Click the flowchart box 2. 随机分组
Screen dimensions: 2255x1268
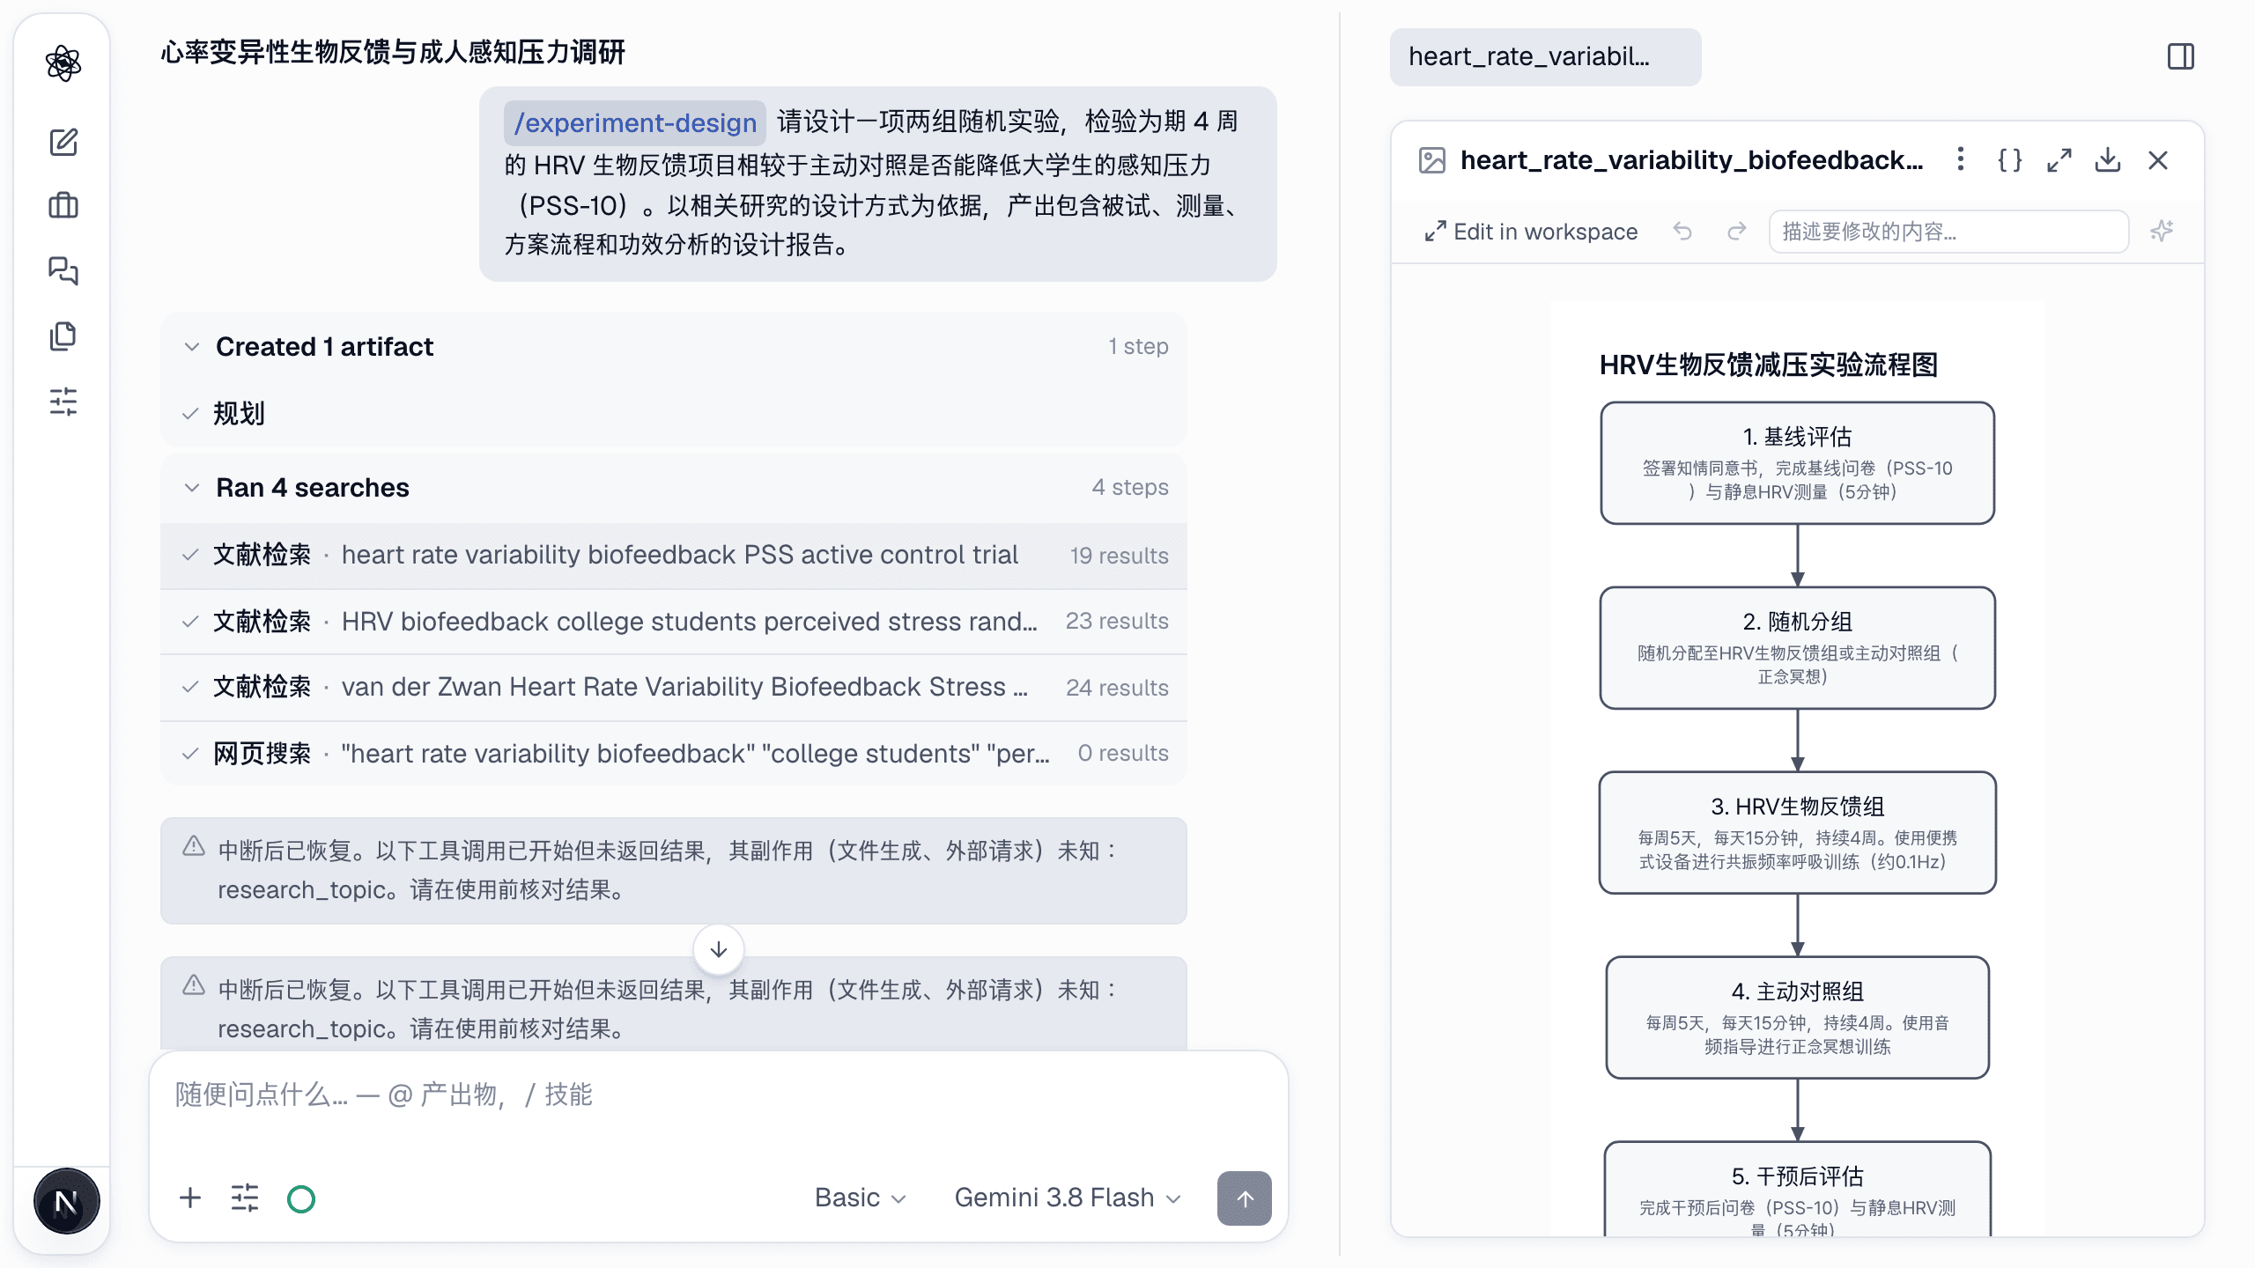click(1797, 648)
